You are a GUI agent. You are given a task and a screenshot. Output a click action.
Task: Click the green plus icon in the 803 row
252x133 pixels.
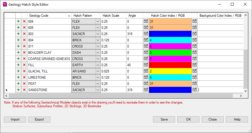18,34
